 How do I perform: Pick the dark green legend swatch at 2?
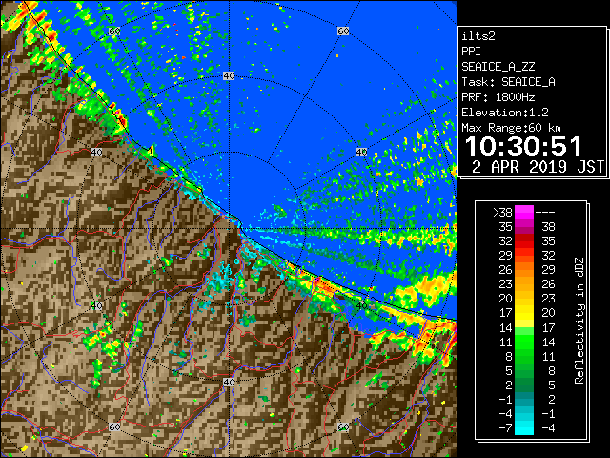pos(524,385)
